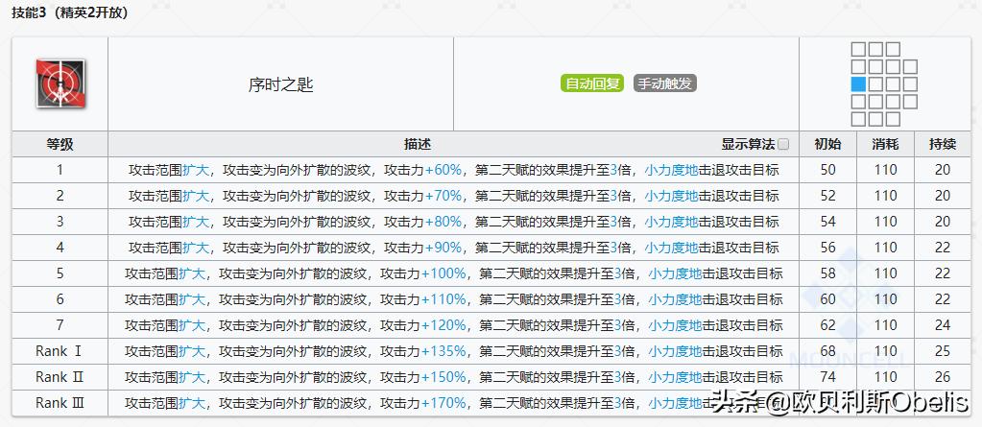Toggle the 显示算法 checkbox
Image resolution: width=982 pixels, height=427 pixels.
pyautogui.click(x=783, y=145)
